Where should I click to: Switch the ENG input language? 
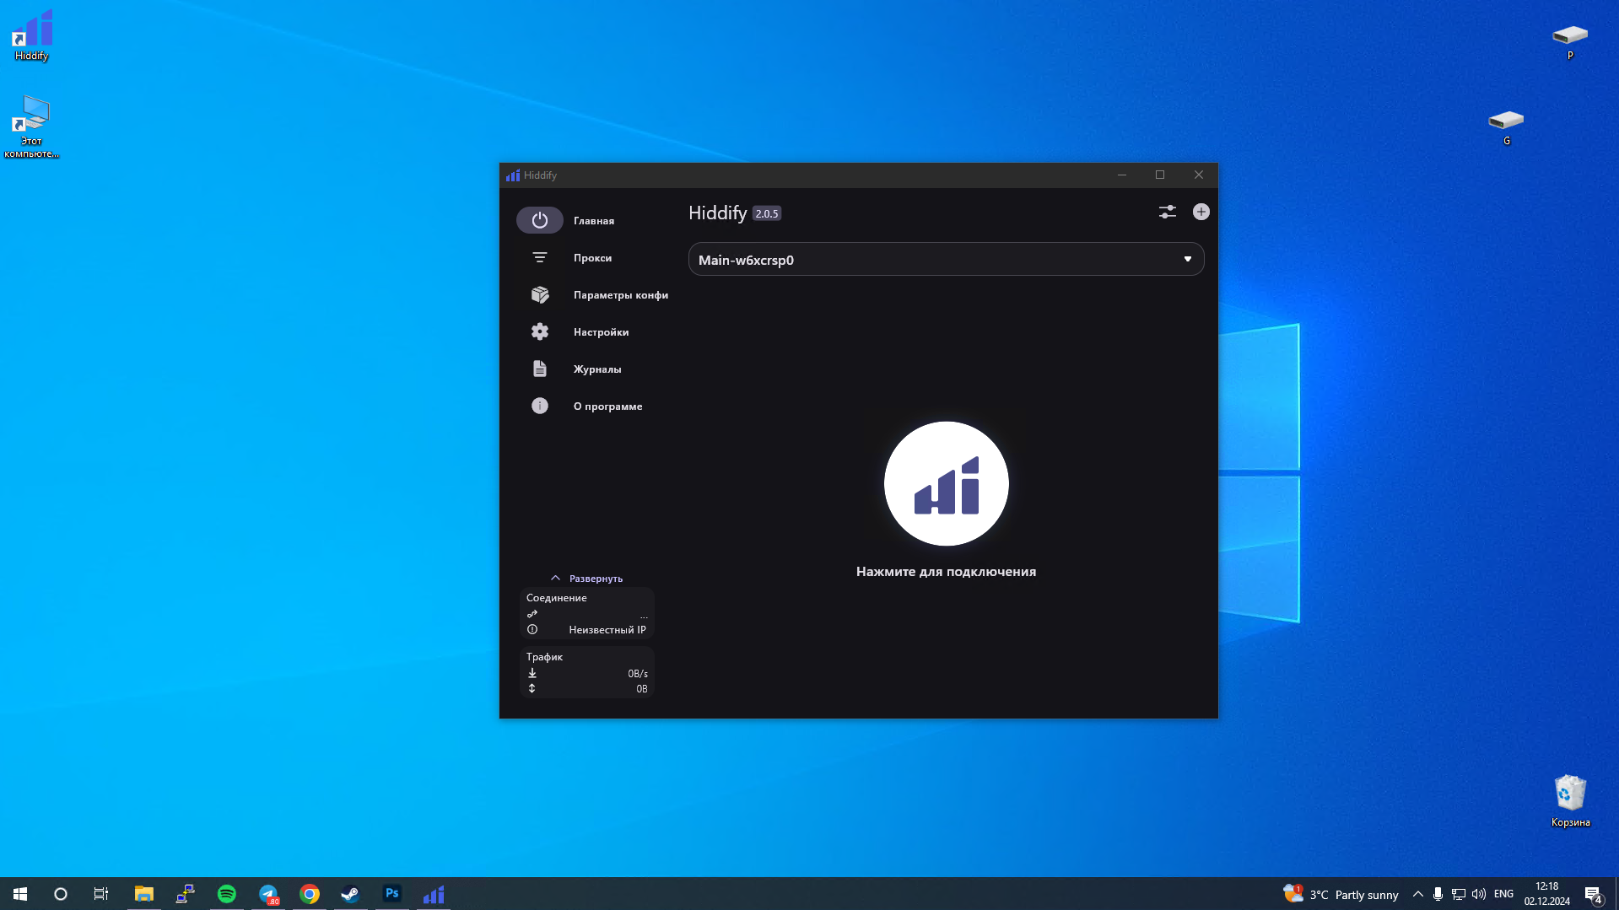(x=1503, y=894)
